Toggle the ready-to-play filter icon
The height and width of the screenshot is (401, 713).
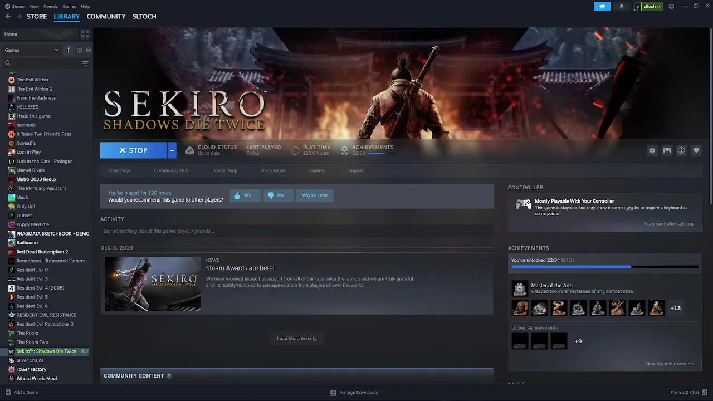88,50
